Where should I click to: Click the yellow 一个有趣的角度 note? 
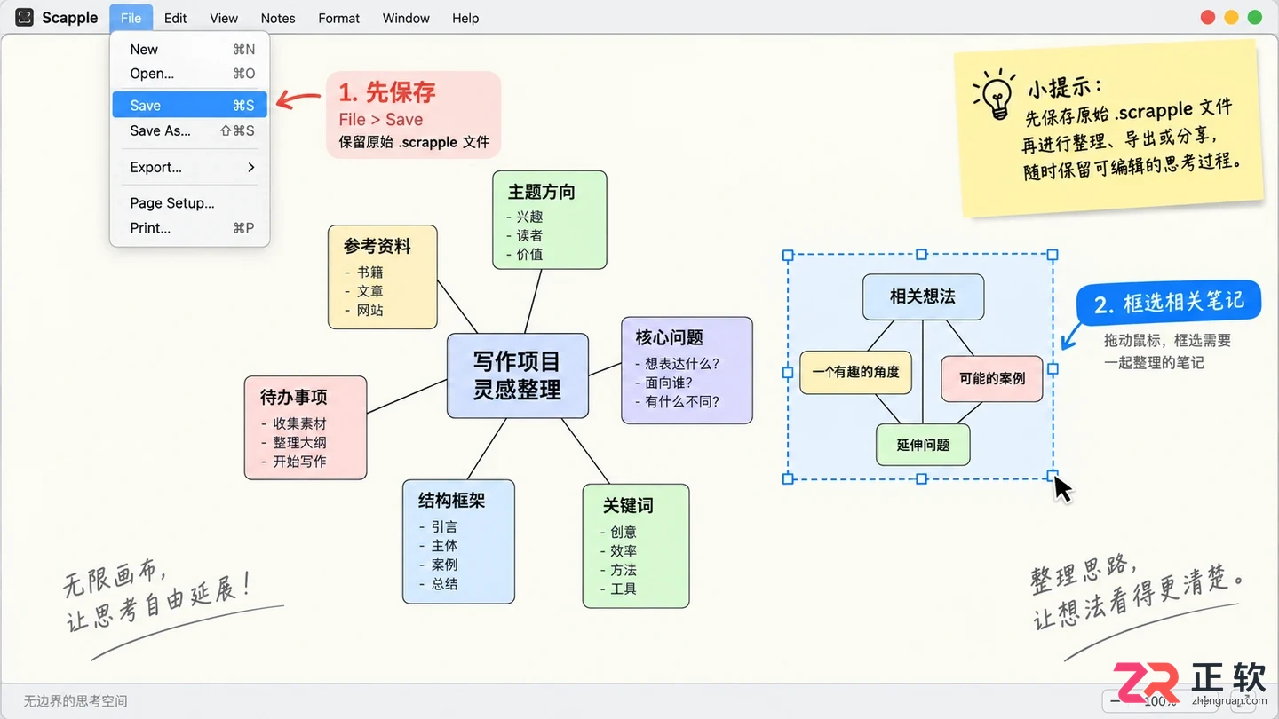[x=856, y=373]
